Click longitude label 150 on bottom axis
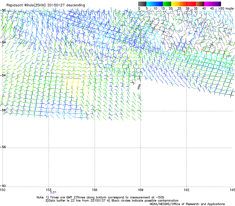The width and height of the screenshot is (235, 206). tap(3, 190)
